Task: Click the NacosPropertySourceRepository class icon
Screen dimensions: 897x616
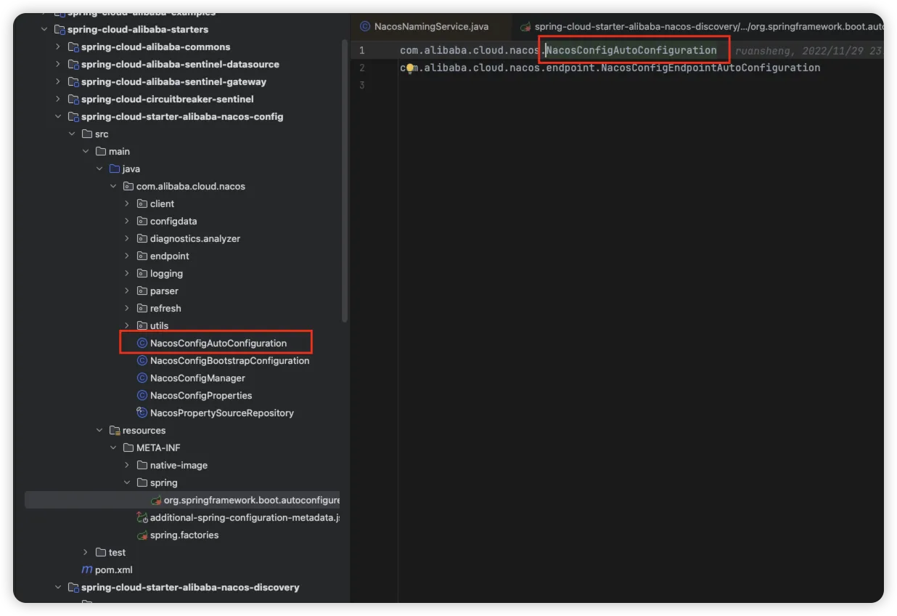Action: pyautogui.click(x=142, y=413)
